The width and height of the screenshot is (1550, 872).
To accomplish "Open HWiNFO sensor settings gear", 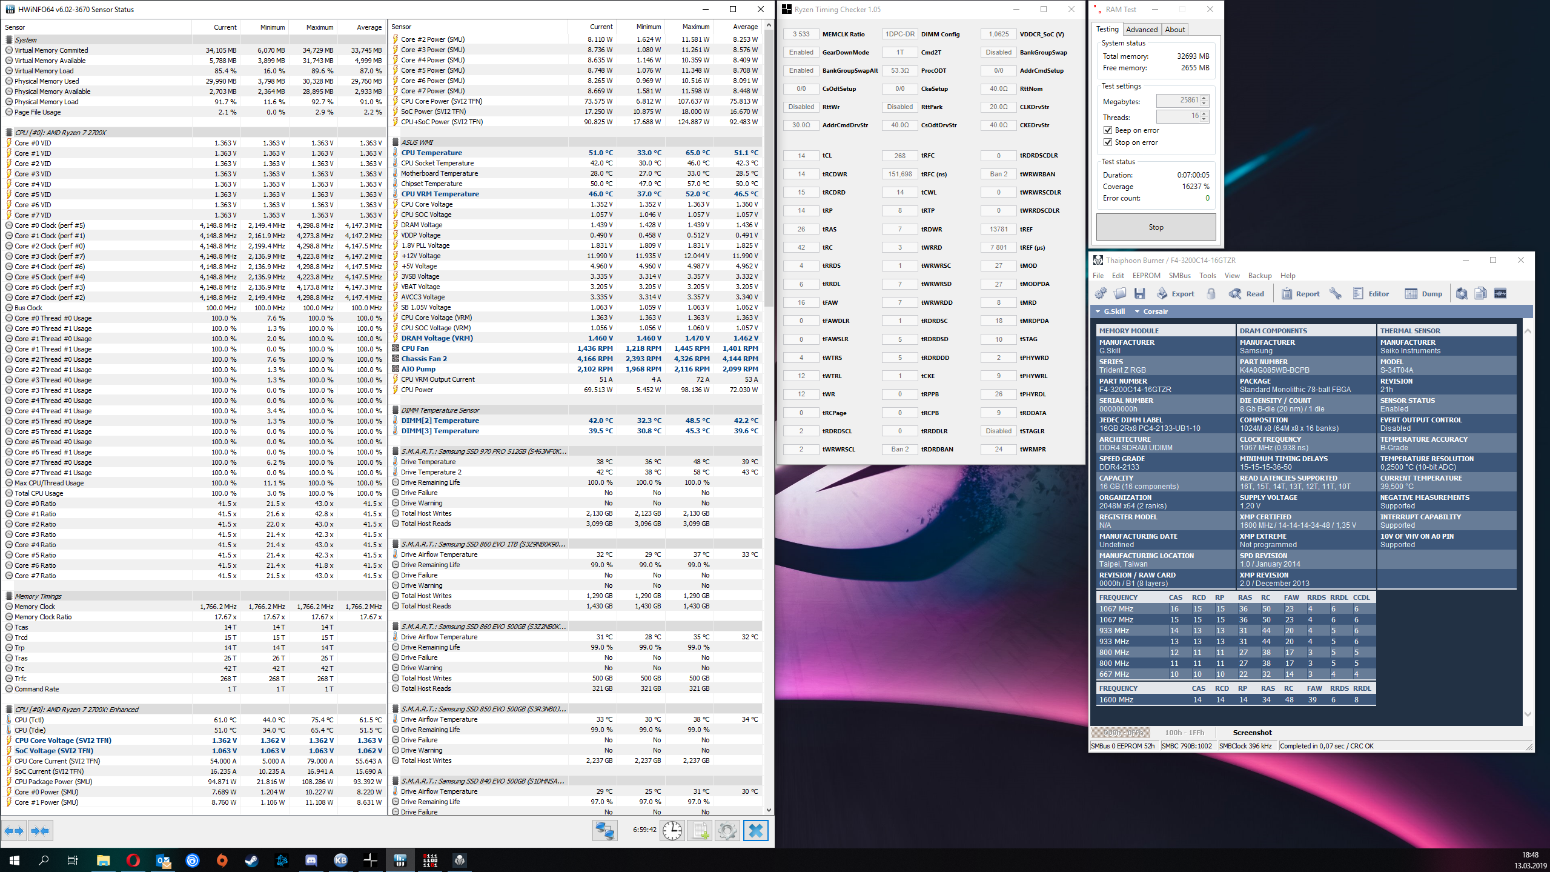I will (x=727, y=831).
